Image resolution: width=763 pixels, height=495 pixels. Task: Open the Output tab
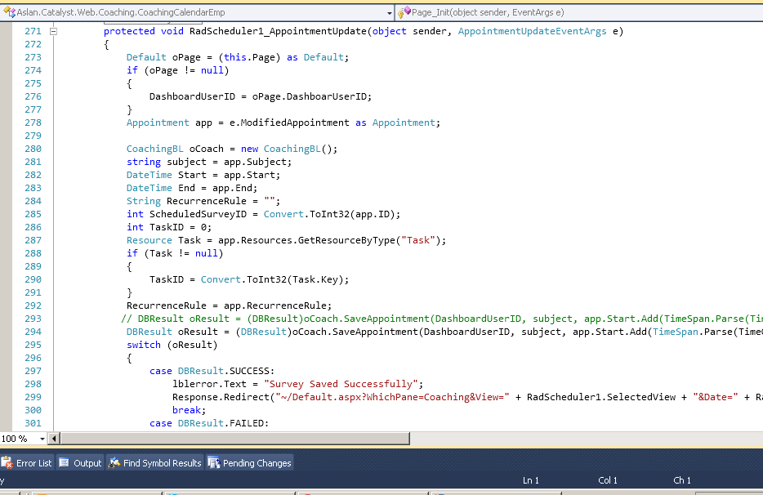(x=80, y=463)
